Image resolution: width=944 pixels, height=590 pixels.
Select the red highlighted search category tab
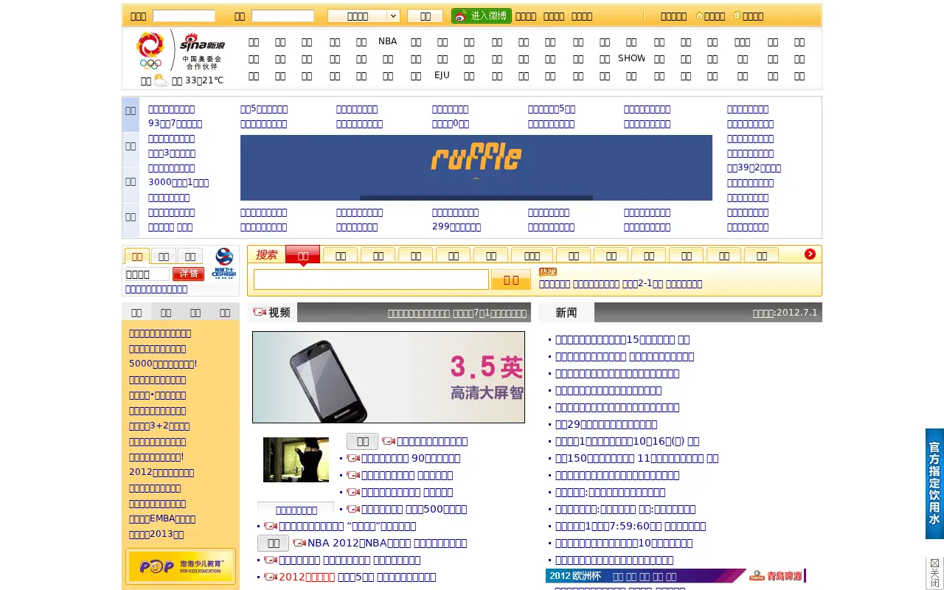pyautogui.click(x=302, y=254)
